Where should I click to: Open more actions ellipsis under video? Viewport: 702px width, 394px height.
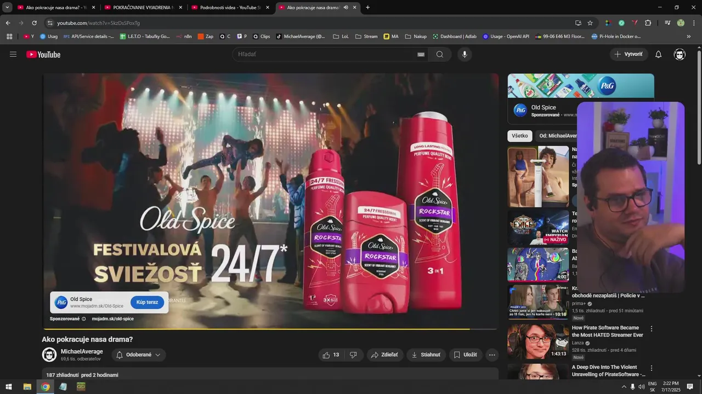492,355
